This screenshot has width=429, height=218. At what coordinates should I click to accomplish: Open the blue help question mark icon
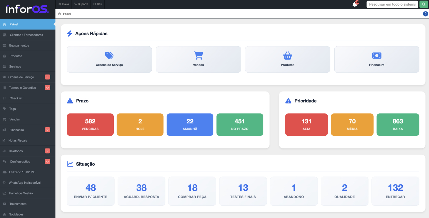tap(425, 14)
